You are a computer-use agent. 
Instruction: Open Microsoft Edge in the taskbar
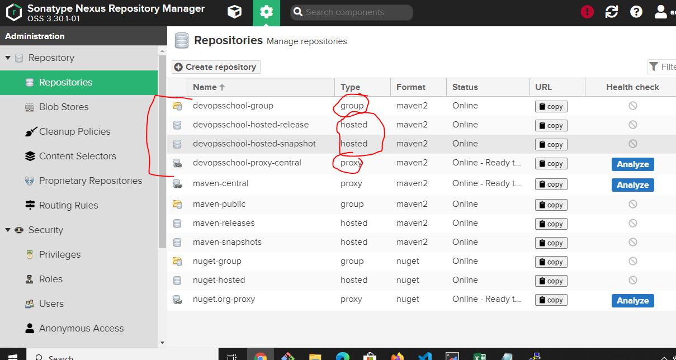342,356
